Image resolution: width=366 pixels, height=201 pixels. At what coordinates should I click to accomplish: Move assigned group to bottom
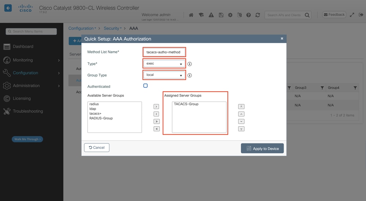pos(241,129)
